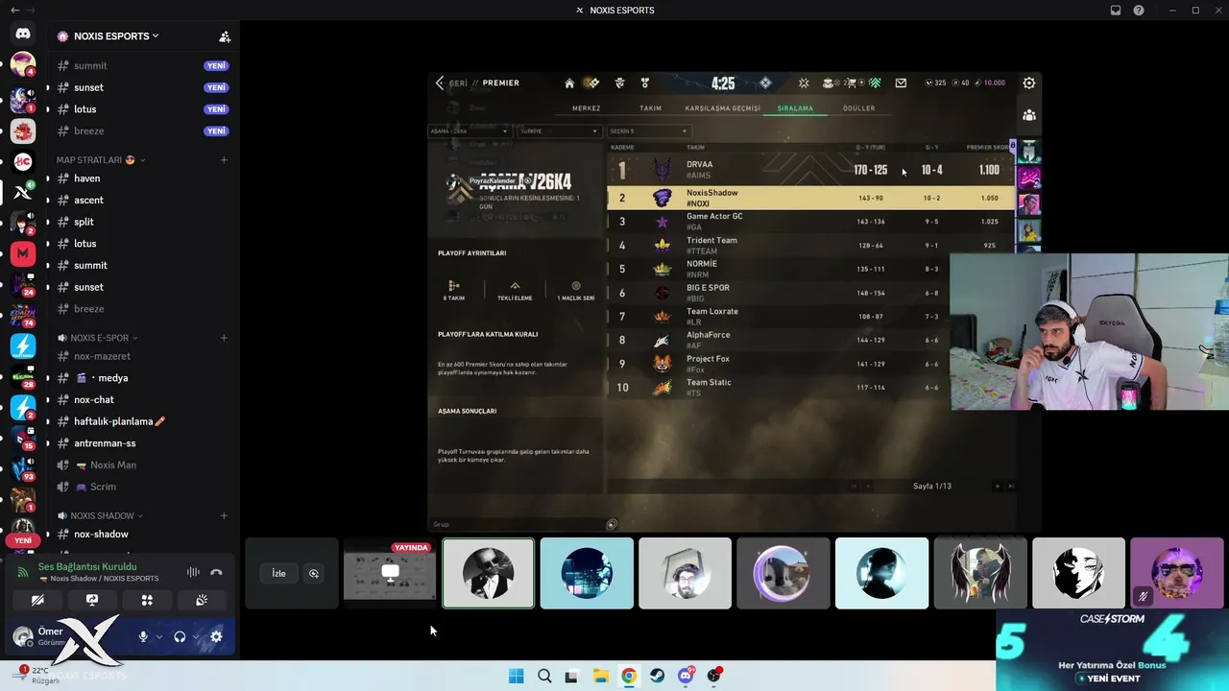The height and width of the screenshot is (691, 1229).
Task: Open headphone output options chevron
Action: point(196,636)
